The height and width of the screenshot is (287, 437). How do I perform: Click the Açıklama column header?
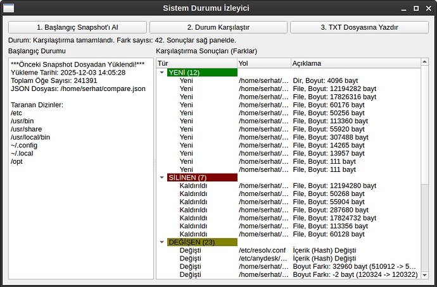click(x=355, y=63)
